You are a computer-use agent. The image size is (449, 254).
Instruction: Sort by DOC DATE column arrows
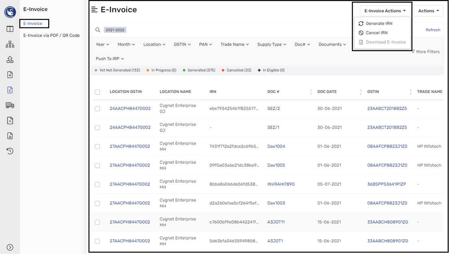(x=361, y=92)
